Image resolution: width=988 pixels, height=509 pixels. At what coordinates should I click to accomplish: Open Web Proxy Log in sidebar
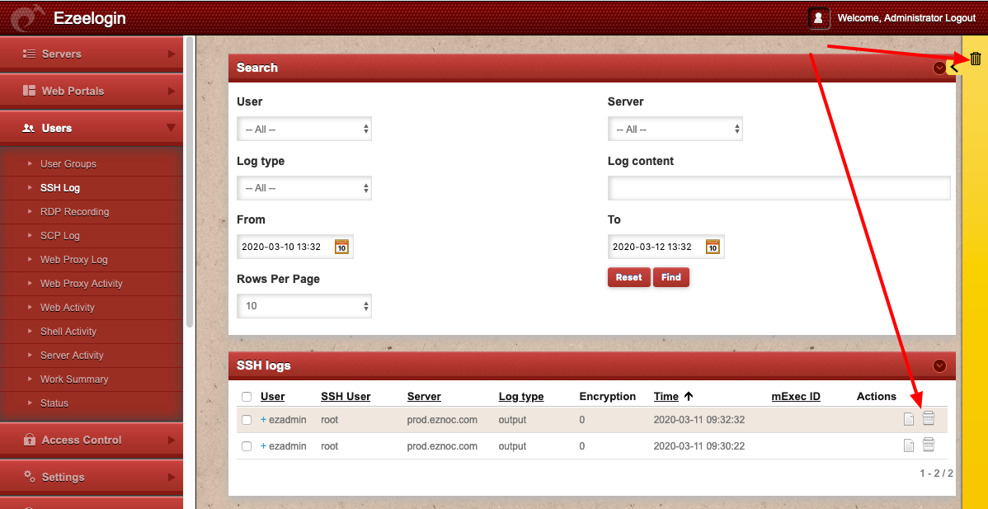coord(73,260)
